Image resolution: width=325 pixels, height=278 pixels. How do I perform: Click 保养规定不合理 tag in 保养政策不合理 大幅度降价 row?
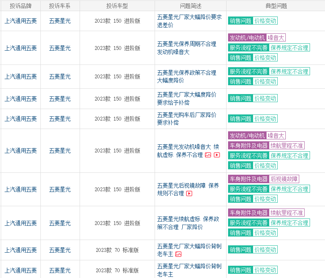tap(290, 72)
